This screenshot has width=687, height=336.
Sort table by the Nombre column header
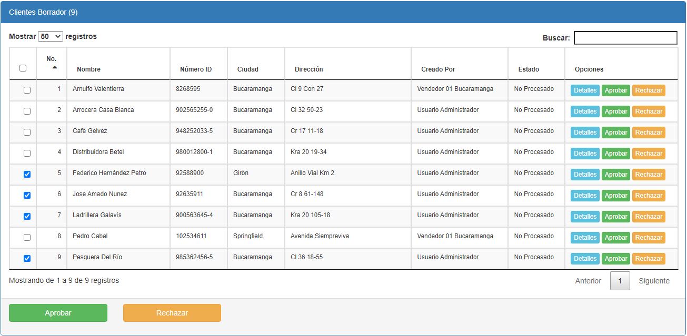(88, 69)
